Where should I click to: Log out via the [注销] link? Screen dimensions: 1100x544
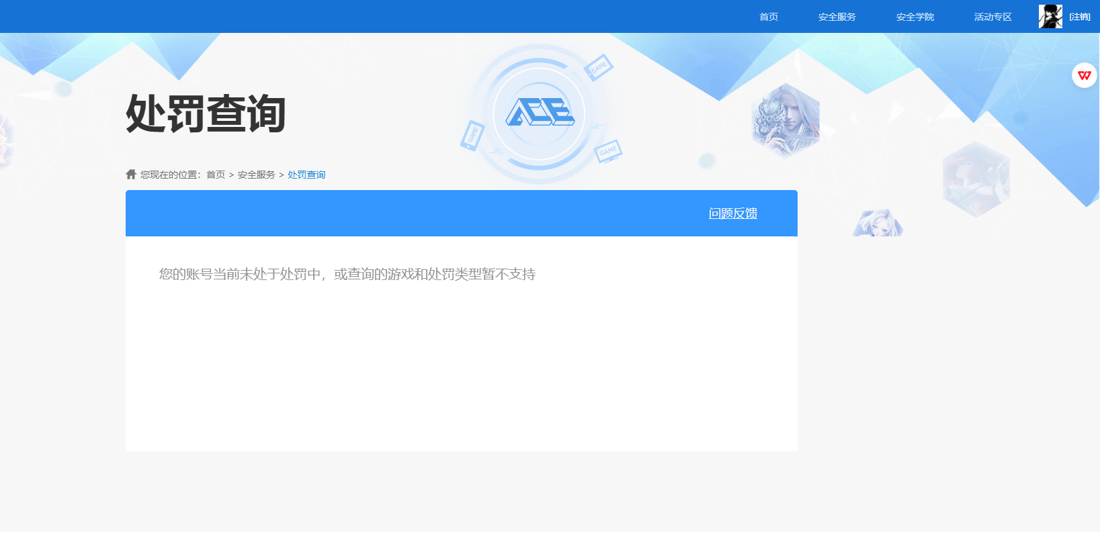coord(1080,17)
